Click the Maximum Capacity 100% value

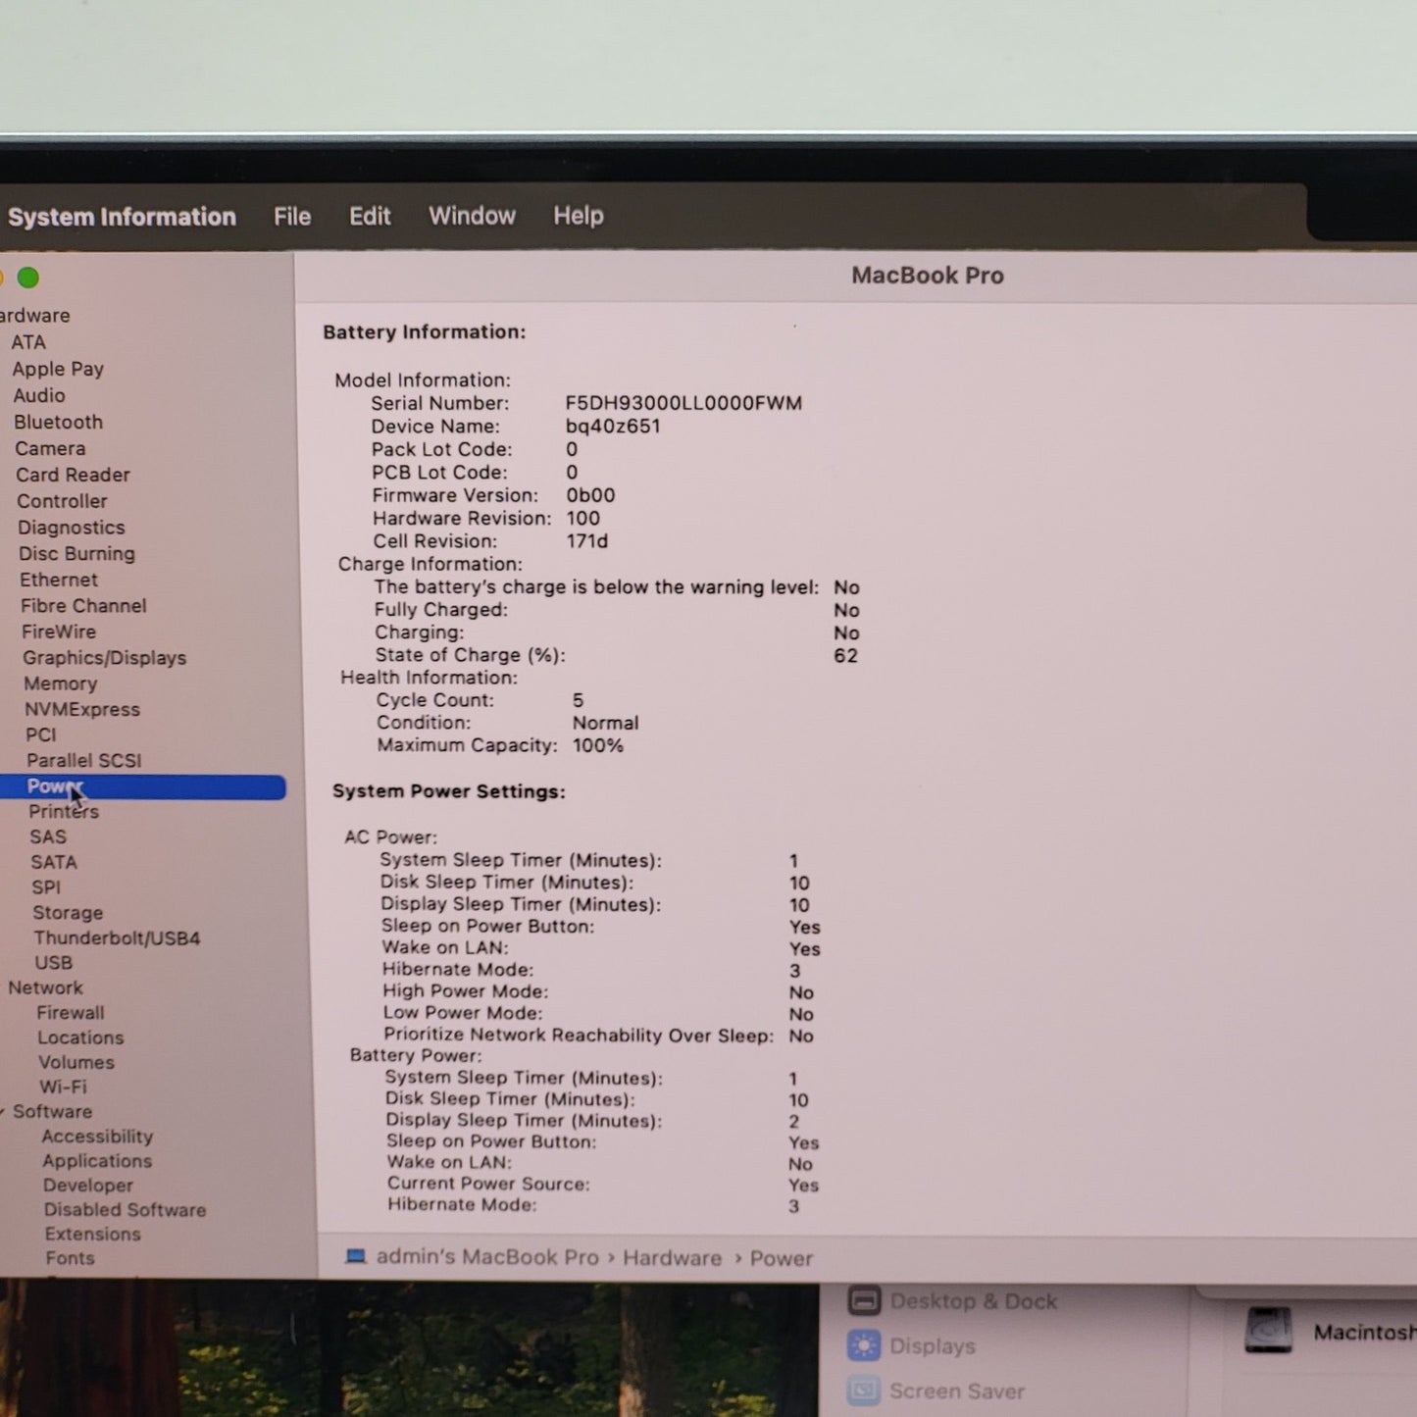(598, 745)
